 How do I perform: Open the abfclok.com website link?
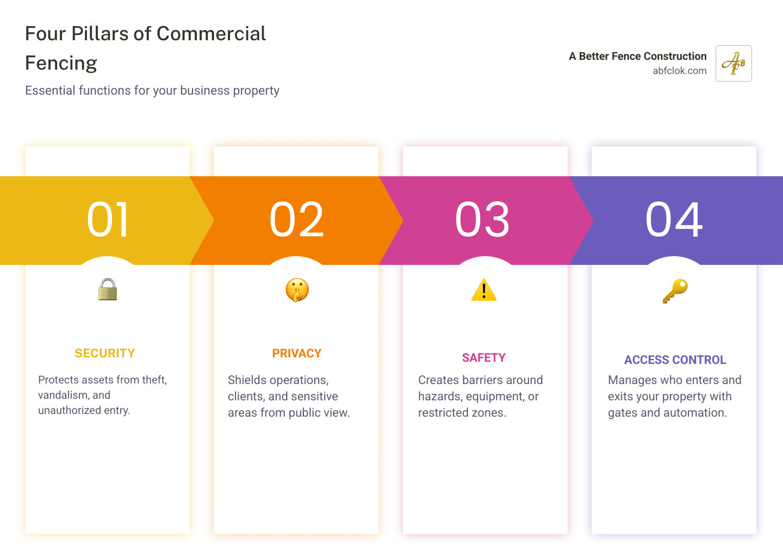coord(680,71)
